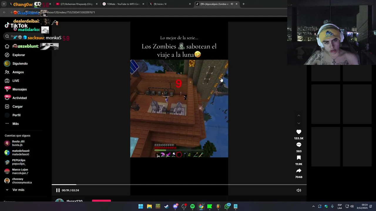Open WhatsApp from taskbar
The image size is (376, 211).
(x=227, y=206)
